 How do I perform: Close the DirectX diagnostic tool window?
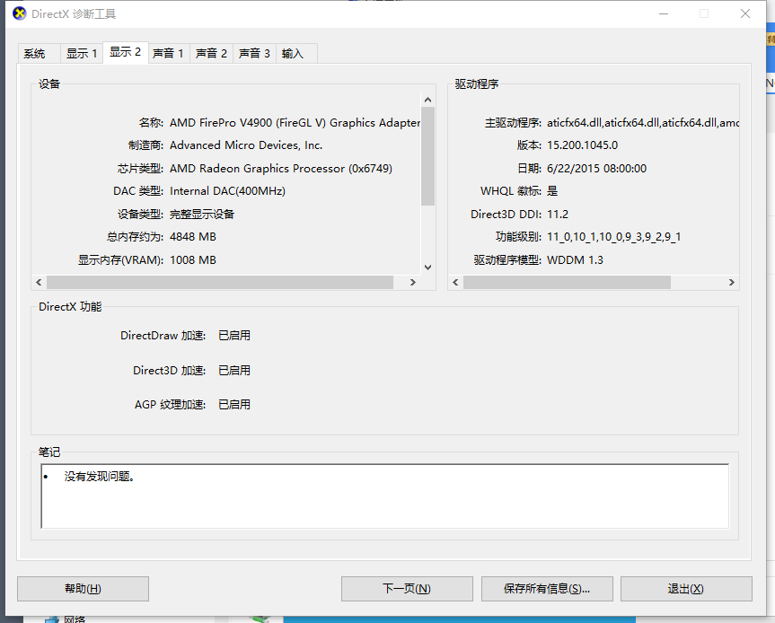[745, 13]
